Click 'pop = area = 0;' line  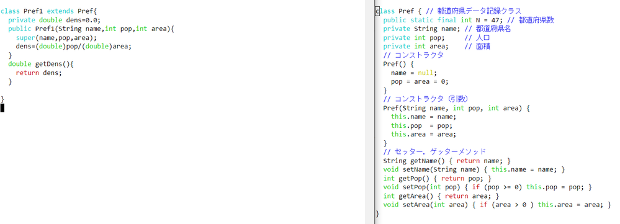(x=420, y=81)
